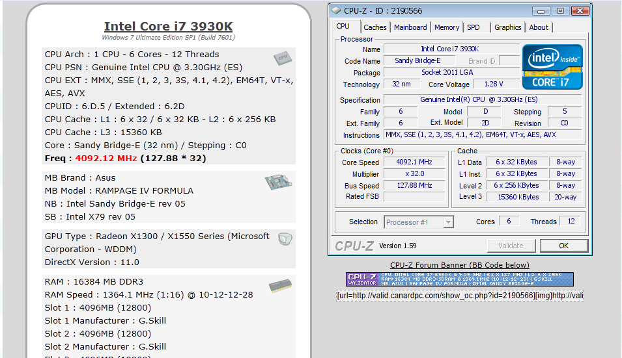
Task: Click the L1 Data value 6 x 32 KBytes
Action: [516, 162]
